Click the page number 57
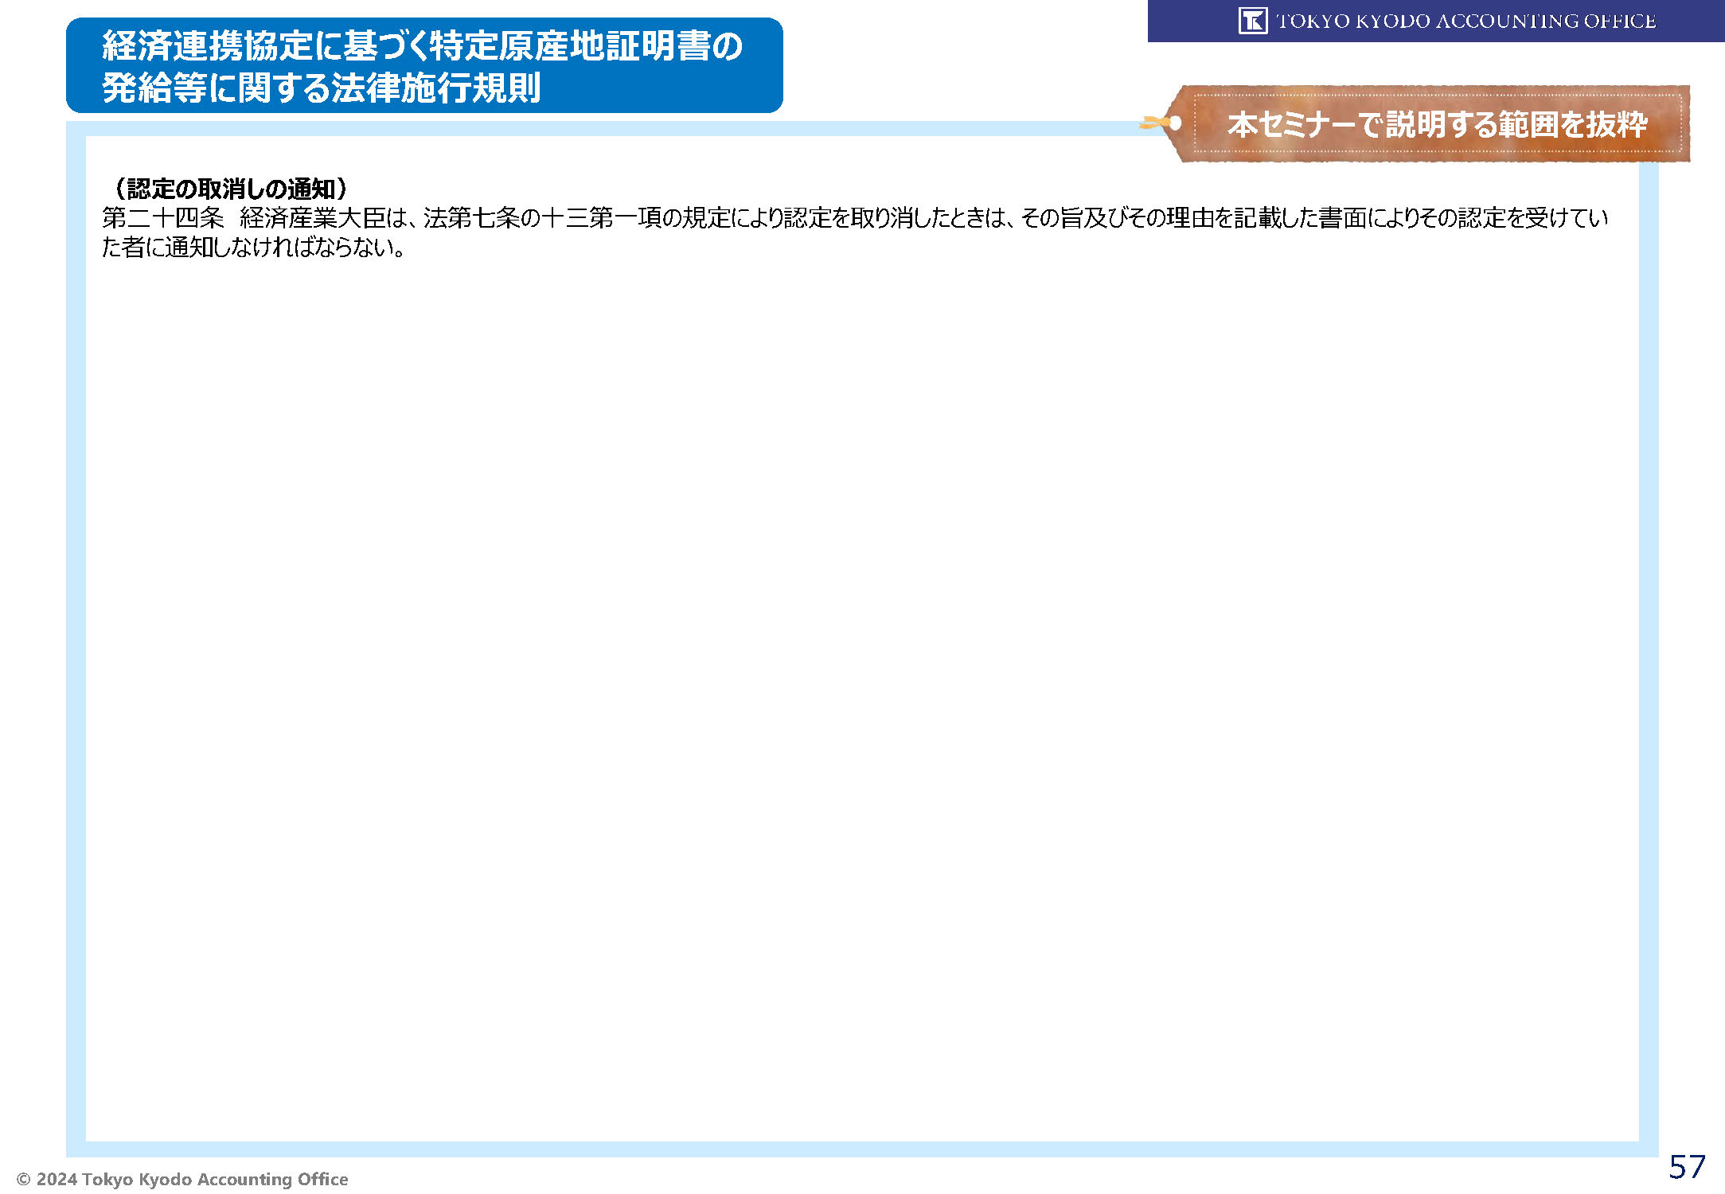The image size is (1725, 1194). tap(1687, 1168)
